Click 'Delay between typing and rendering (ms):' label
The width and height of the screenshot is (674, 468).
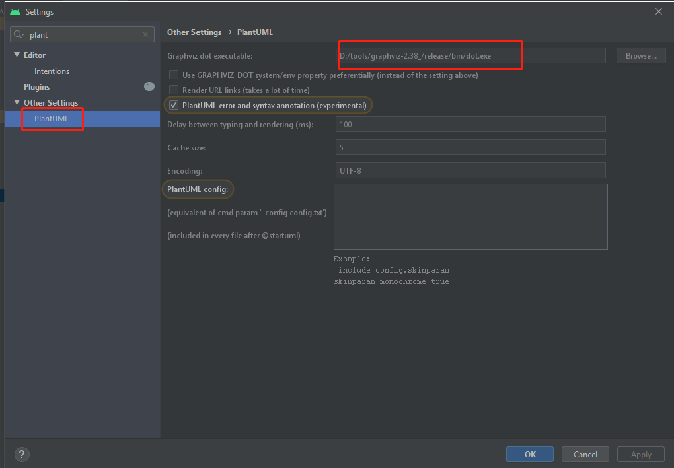[x=241, y=125]
